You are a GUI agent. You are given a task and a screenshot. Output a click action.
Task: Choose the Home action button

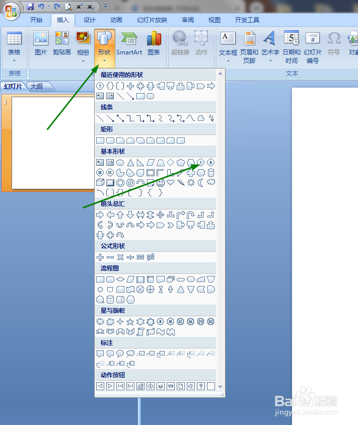(x=140, y=386)
